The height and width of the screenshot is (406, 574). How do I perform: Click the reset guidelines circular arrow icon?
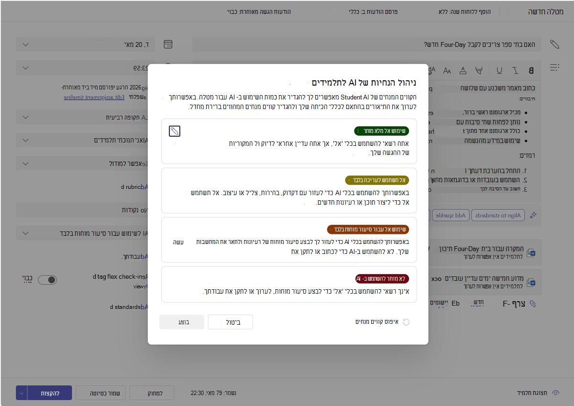406,322
